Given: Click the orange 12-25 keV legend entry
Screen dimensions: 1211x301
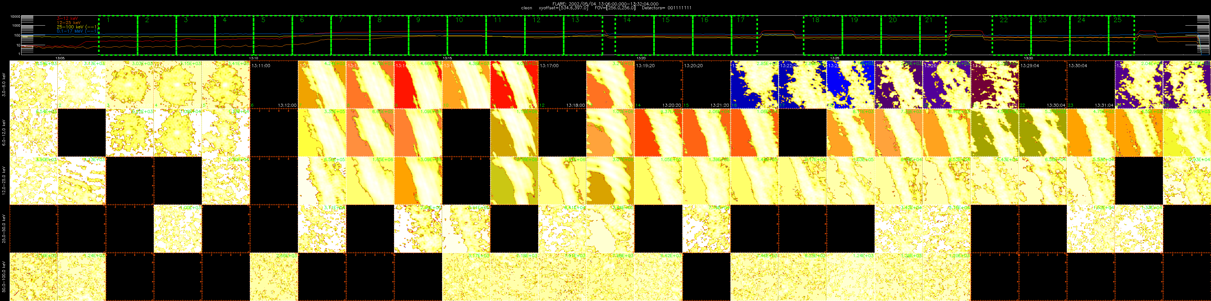Looking at the screenshot, I should click(x=69, y=22).
